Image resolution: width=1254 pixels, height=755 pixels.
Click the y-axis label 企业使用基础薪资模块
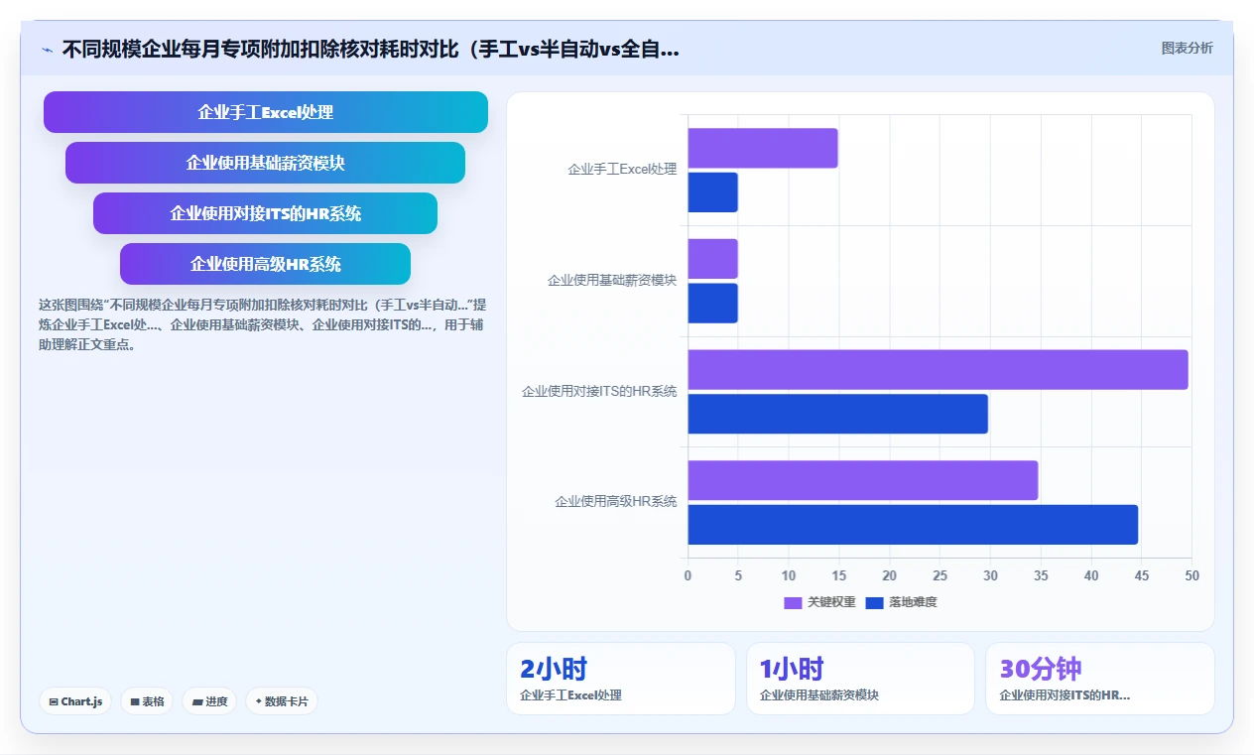point(612,281)
